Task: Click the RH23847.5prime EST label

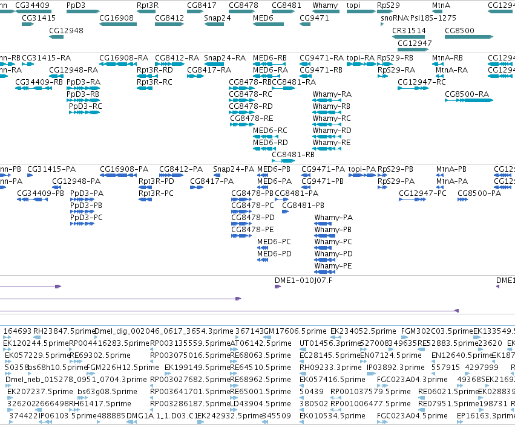Action: [64, 331]
